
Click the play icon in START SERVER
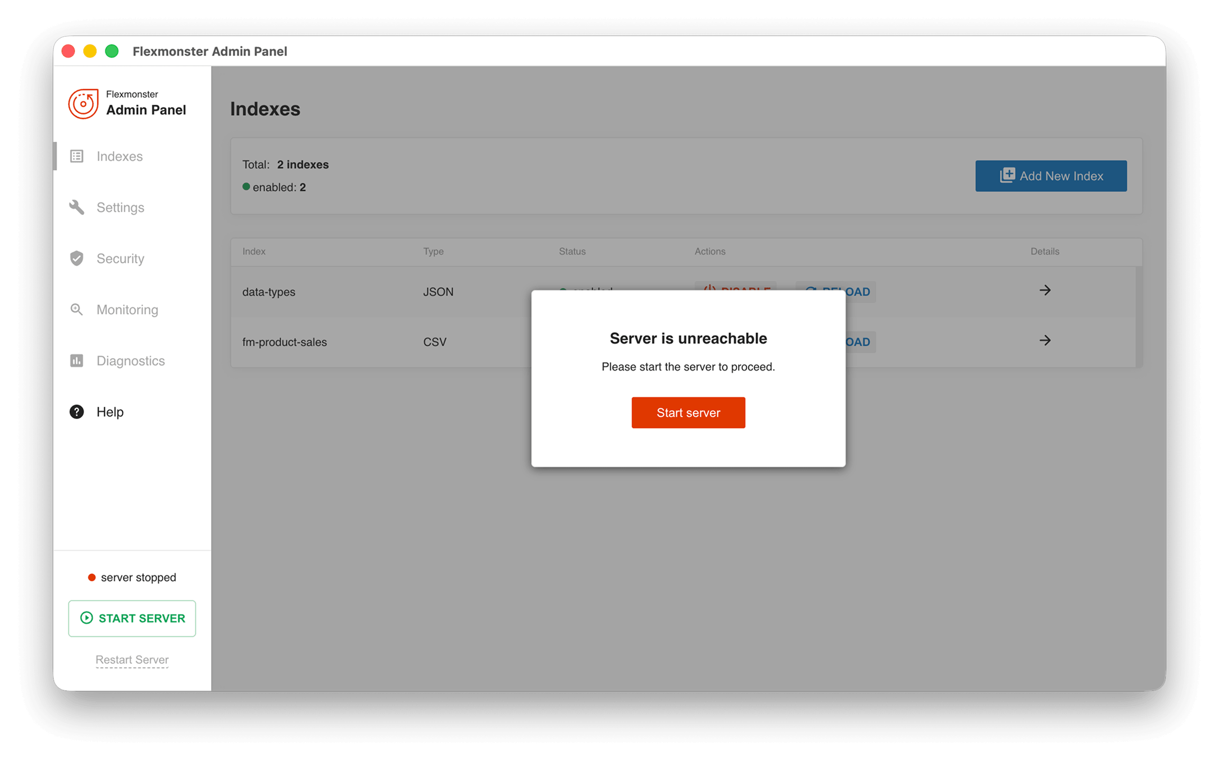(x=86, y=618)
